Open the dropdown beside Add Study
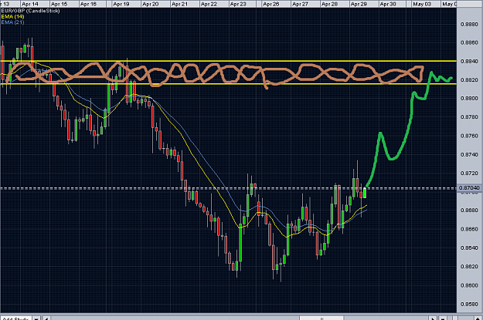 [36, 318]
